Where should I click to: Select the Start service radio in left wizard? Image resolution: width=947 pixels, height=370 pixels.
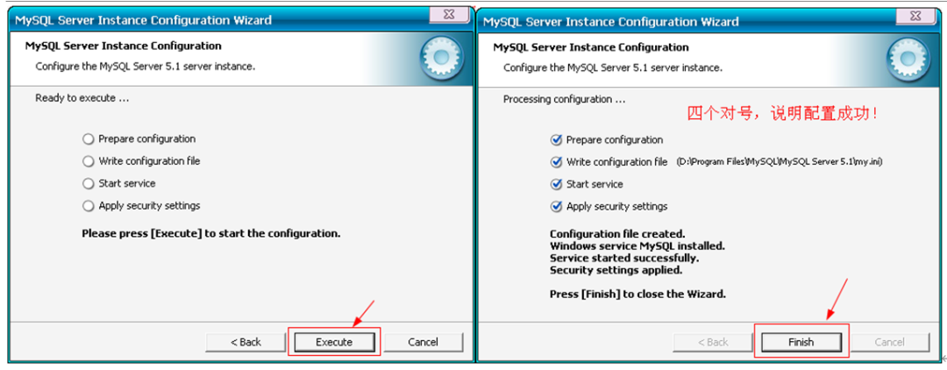89,183
